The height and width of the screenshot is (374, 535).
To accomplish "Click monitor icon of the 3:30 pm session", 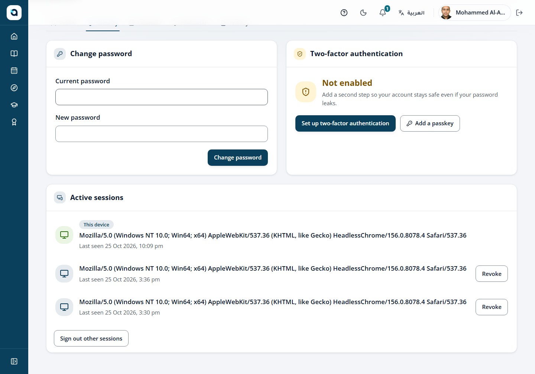I will (x=64, y=307).
